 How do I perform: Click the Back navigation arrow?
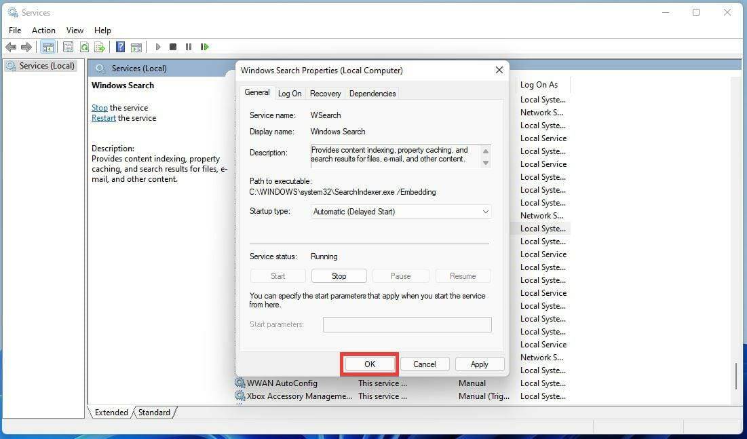click(x=11, y=47)
